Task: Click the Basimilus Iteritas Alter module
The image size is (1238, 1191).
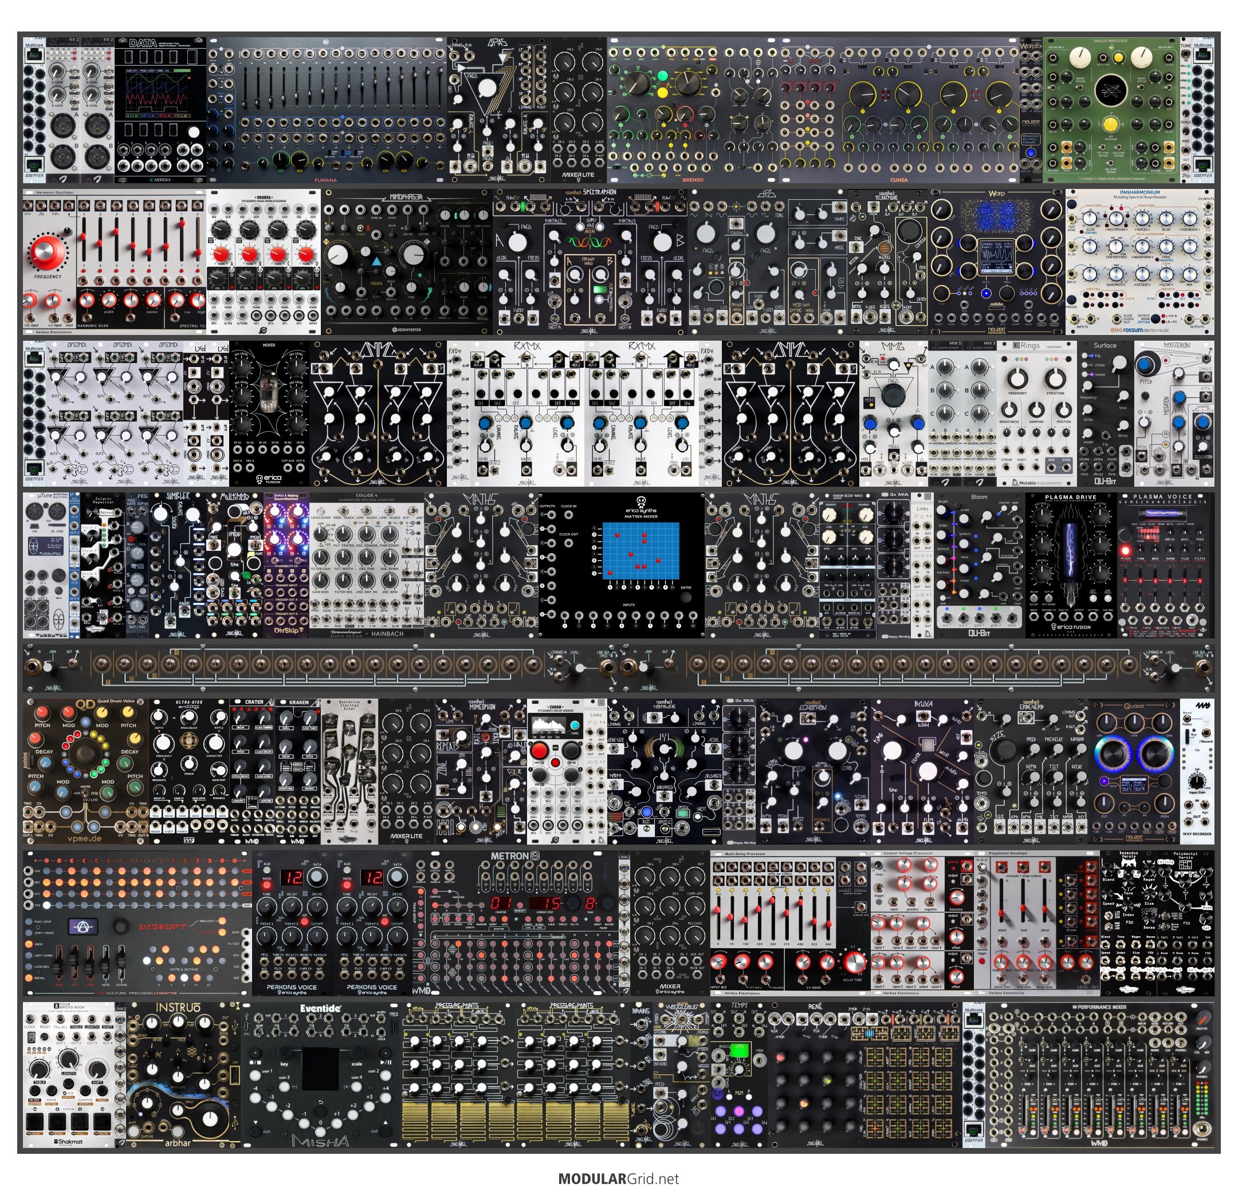Action: (x=349, y=771)
